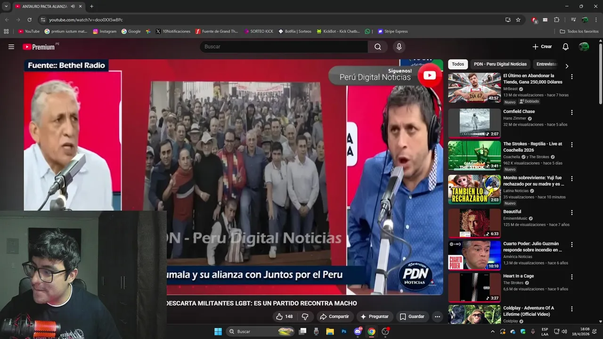This screenshot has height=339, width=603.
Task: Open the Crear create menu
Action: (x=542, y=47)
